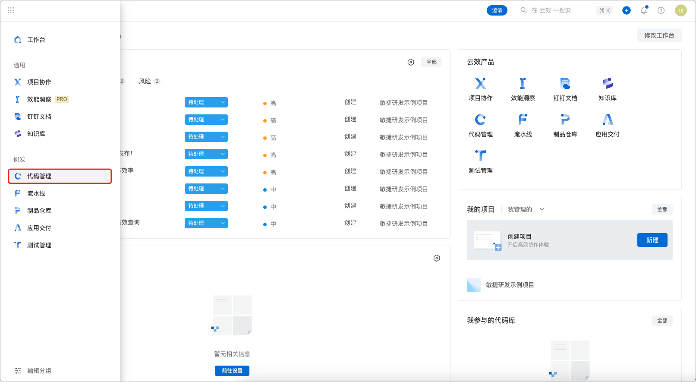Open the help question mark icon
This screenshot has height=382, width=696.
661,10
